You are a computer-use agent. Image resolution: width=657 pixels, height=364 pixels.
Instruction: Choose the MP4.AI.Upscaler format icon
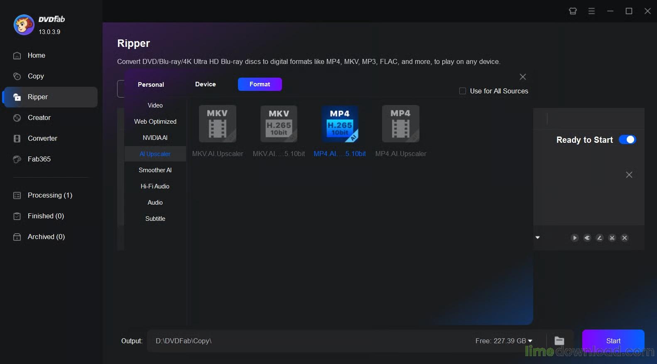point(401,124)
